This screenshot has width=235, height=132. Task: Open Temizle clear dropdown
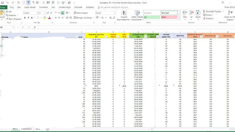coord(209,19)
